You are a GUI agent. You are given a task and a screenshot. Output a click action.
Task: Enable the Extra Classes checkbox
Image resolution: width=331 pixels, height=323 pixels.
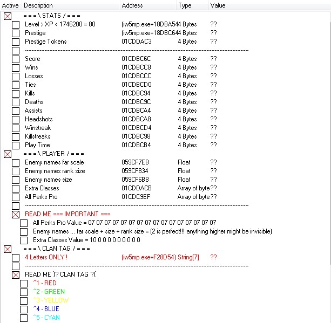pos(16,189)
